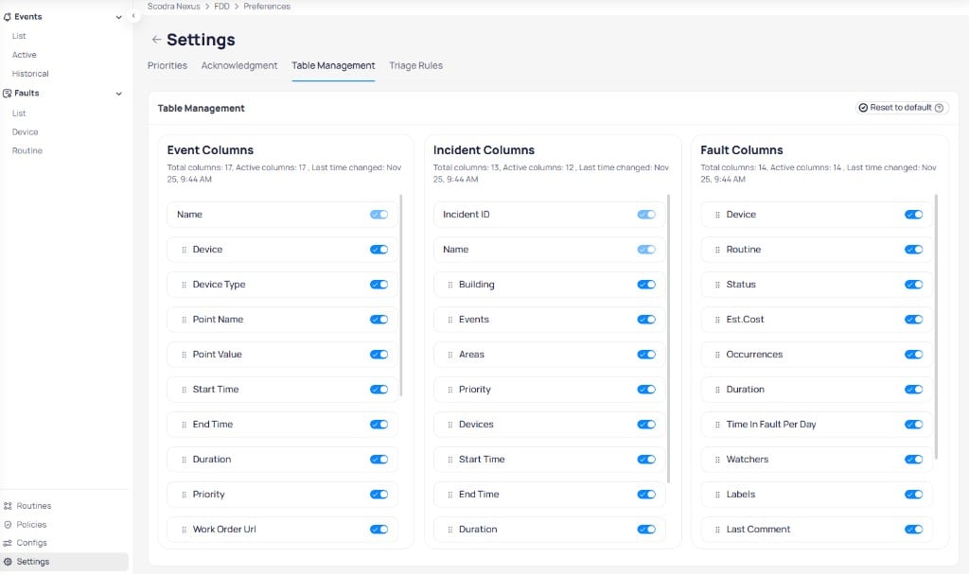Disable the Work Order Url column
Screen dimensions: 969x574
point(379,529)
